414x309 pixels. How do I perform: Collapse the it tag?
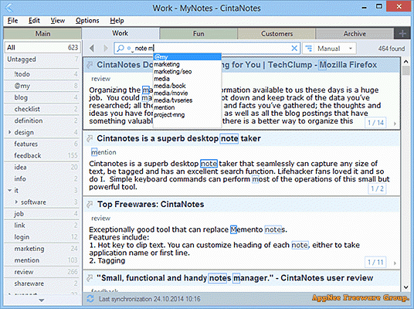click(10, 190)
